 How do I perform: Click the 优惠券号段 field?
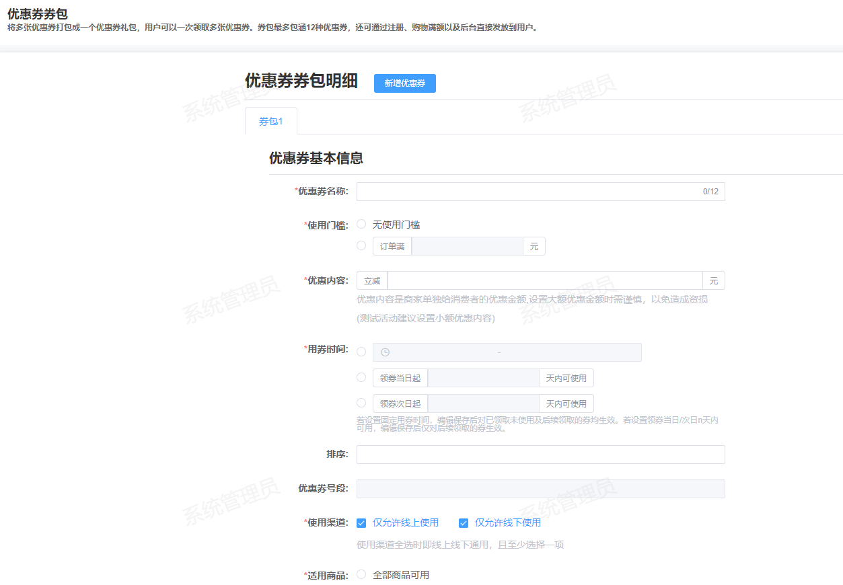(540, 489)
